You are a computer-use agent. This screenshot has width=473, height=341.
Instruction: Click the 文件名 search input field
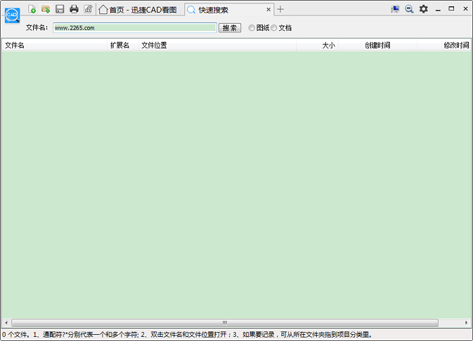[134, 28]
